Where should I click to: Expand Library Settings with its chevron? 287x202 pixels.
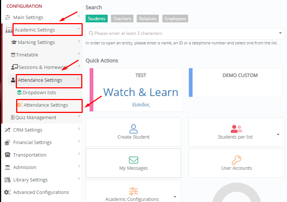pyautogui.click(x=79, y=179)
